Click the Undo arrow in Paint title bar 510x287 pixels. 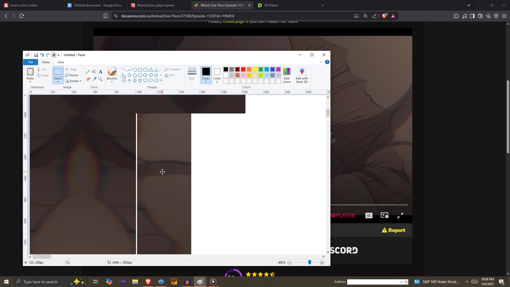[x=42, y=55]
